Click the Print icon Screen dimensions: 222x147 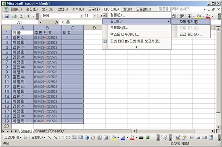click(14, 16)
